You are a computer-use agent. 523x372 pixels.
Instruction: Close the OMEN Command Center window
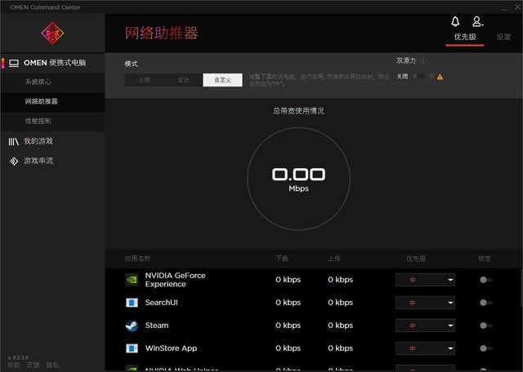click(517, 7)
